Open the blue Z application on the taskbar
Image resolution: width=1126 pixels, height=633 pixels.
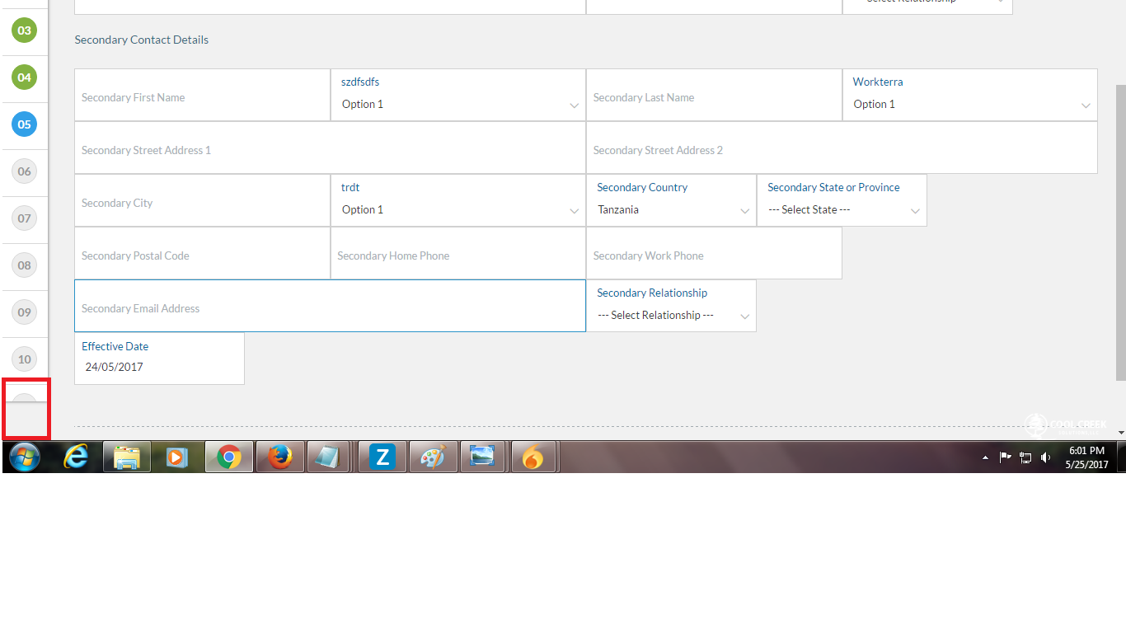point(381,456)
